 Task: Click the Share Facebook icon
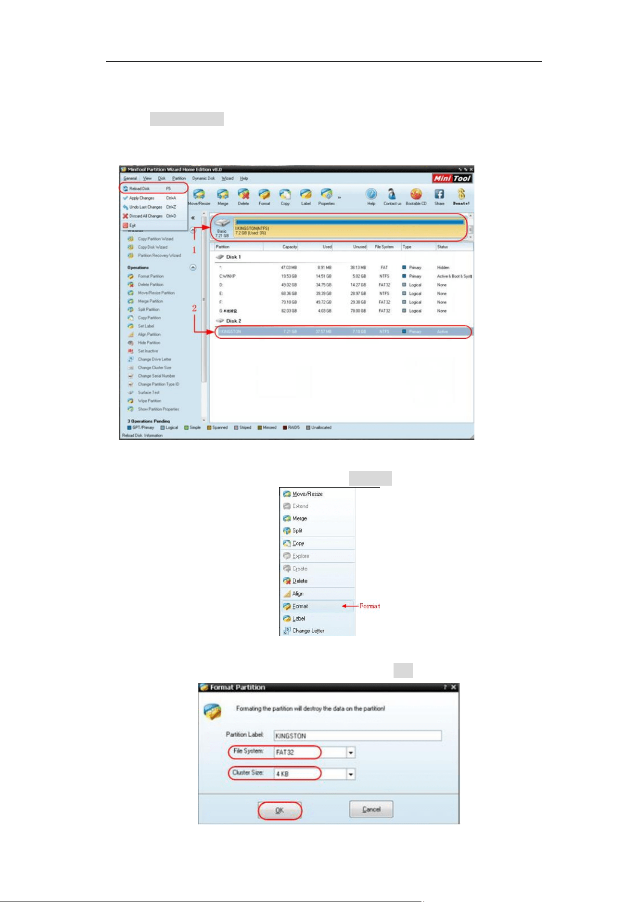point(439,197)
